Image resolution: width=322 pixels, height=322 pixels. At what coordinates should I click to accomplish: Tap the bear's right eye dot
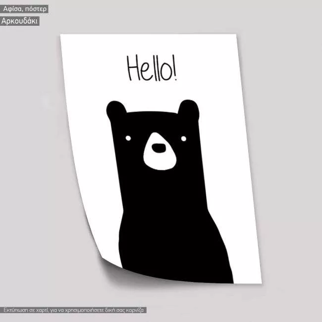tap(183, 138)
